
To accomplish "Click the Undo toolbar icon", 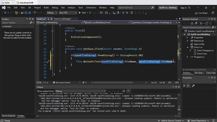I will 35,13.
